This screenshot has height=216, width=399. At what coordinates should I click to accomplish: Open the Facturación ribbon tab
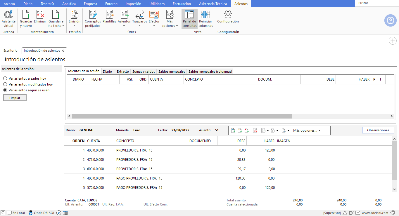tap(182, 4)
